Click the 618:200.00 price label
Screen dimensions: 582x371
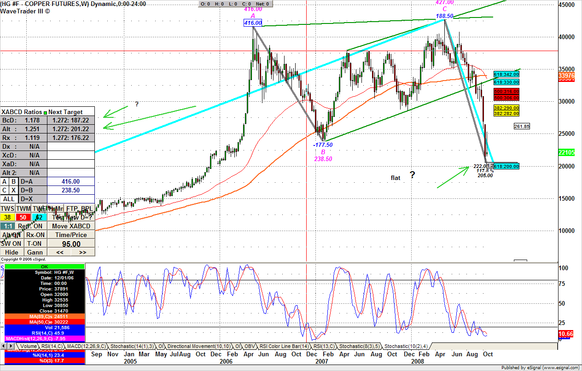[x=506, y=166]
